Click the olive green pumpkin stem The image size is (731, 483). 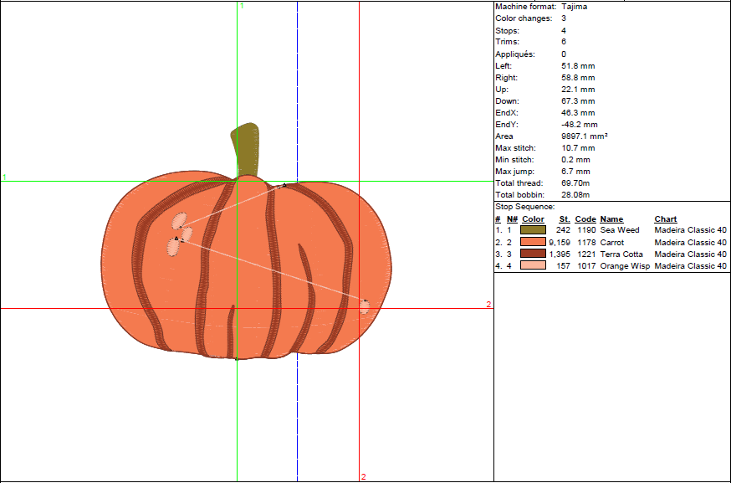pyautogui.click(x=244, y=149)
